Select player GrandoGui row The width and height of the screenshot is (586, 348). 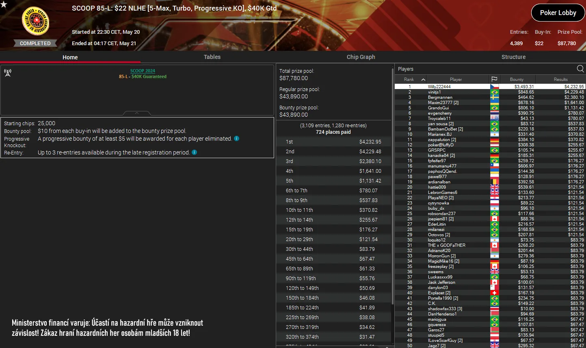click(490, 108)
